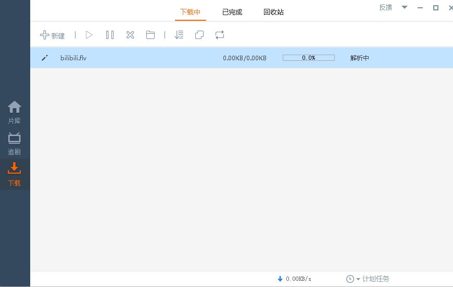
Task: Click the 反馈 feedback link
Action: (386, 7)
